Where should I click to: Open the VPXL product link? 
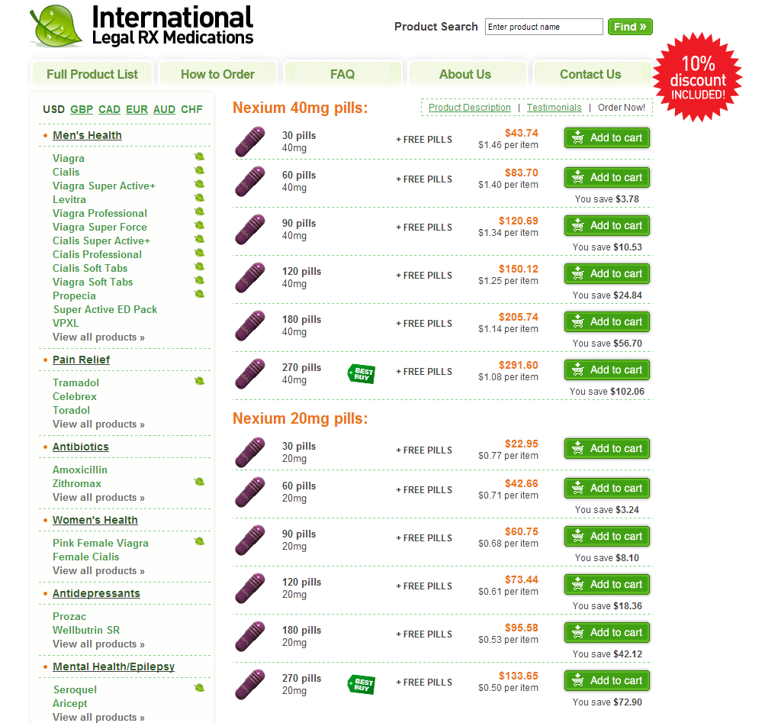tap(66, 323)
